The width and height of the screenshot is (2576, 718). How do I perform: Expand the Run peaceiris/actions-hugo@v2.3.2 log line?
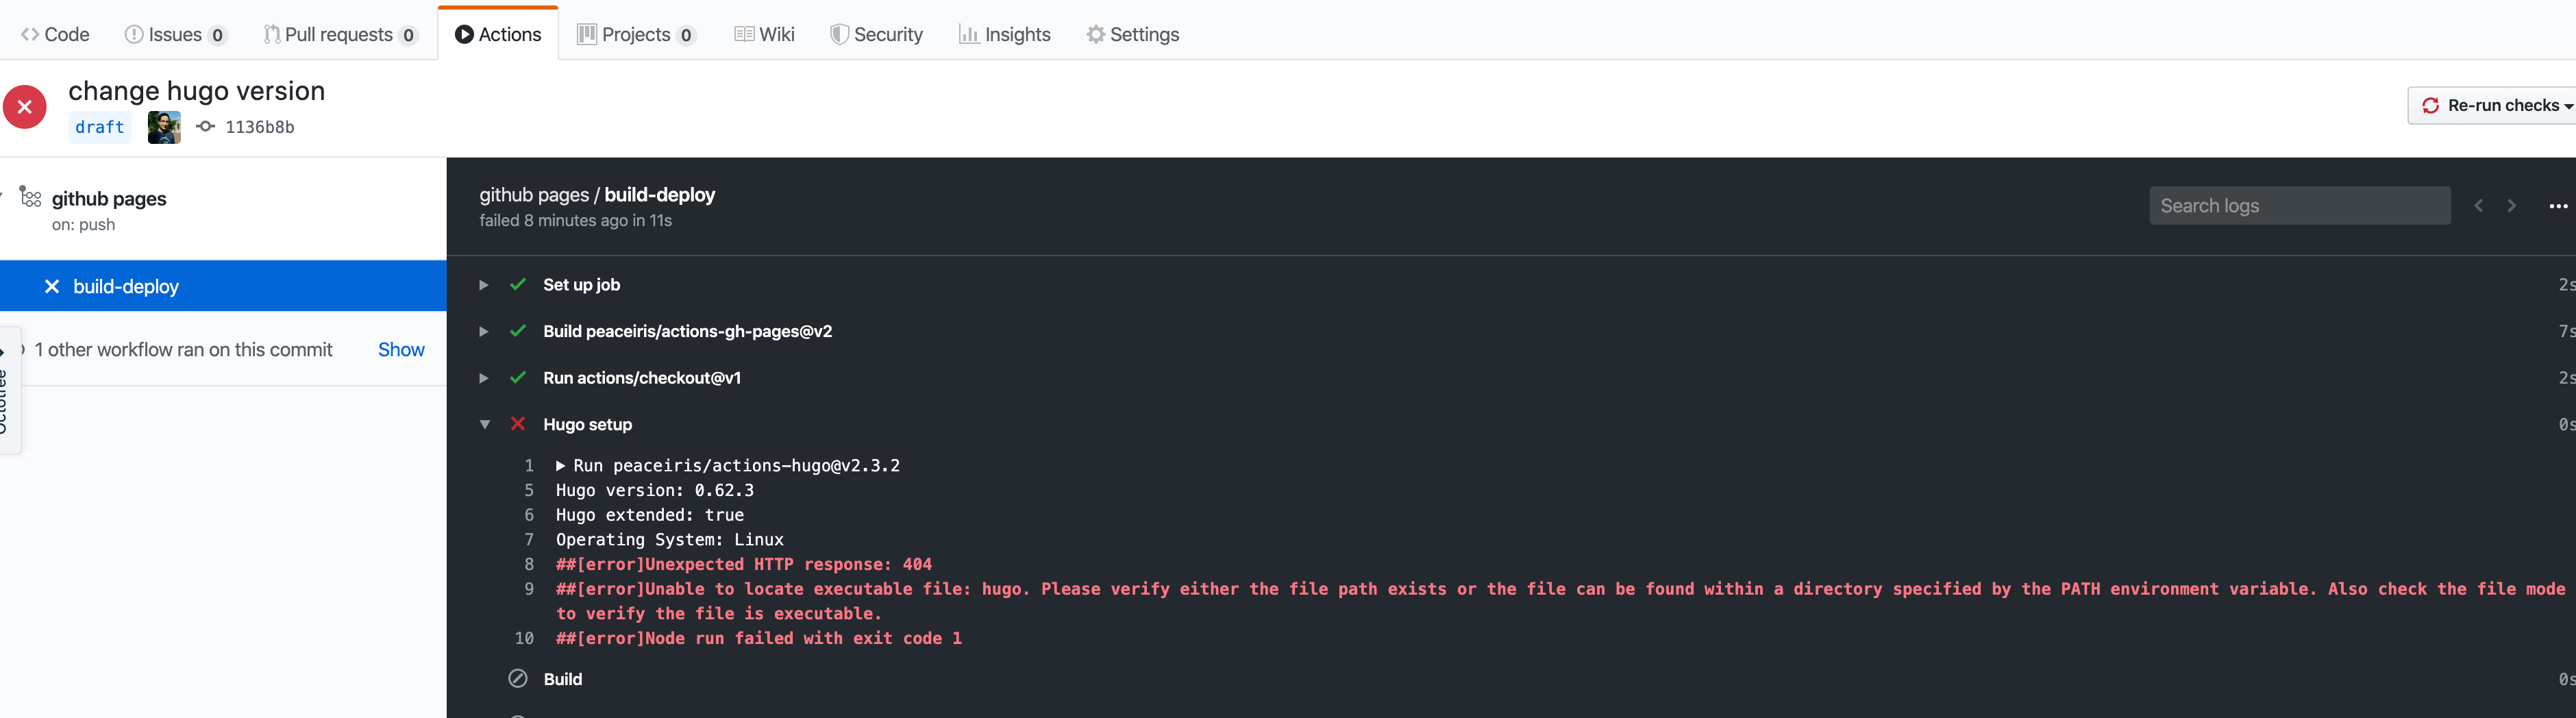[x=561, y=466]
